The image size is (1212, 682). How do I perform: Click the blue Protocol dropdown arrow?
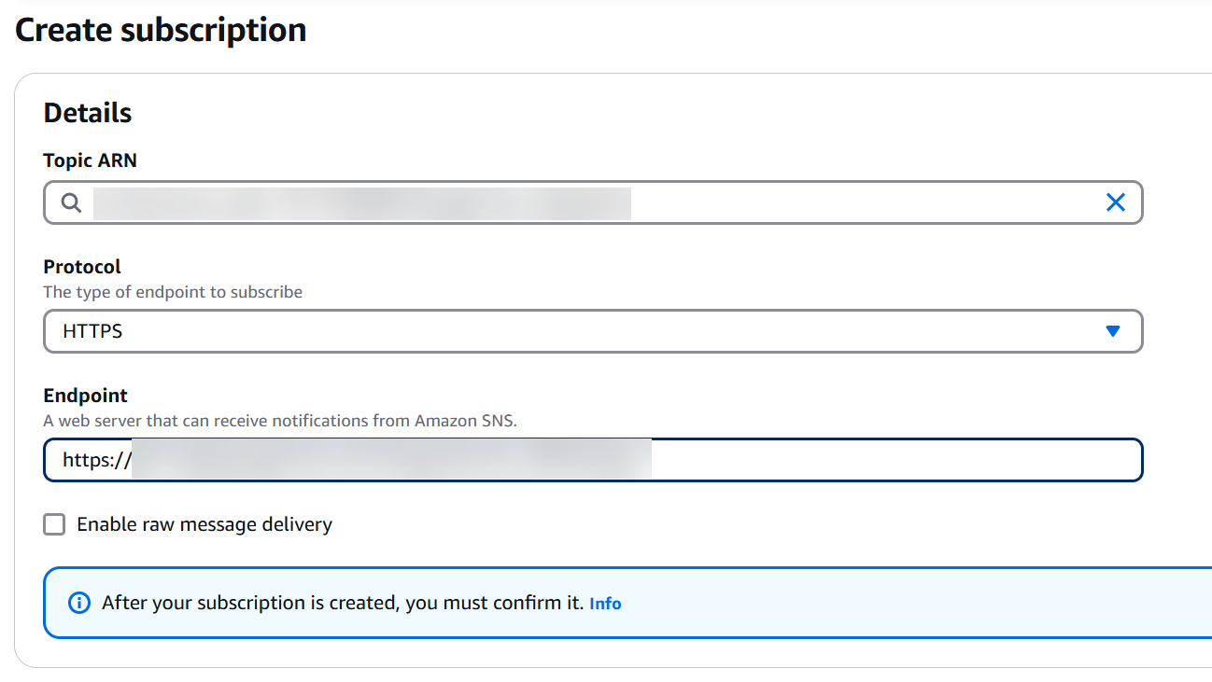coord(1112,331)
